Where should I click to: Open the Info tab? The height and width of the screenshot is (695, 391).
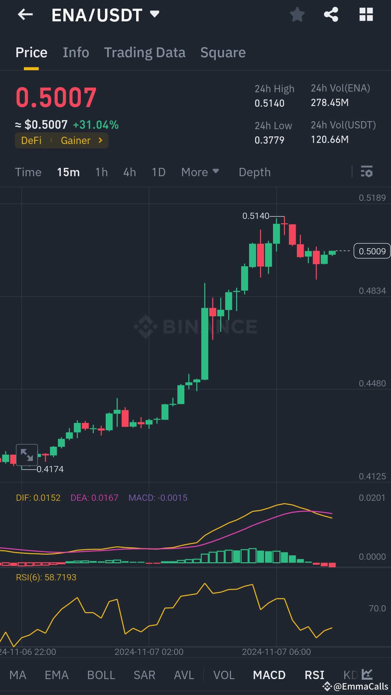point(76,52)
